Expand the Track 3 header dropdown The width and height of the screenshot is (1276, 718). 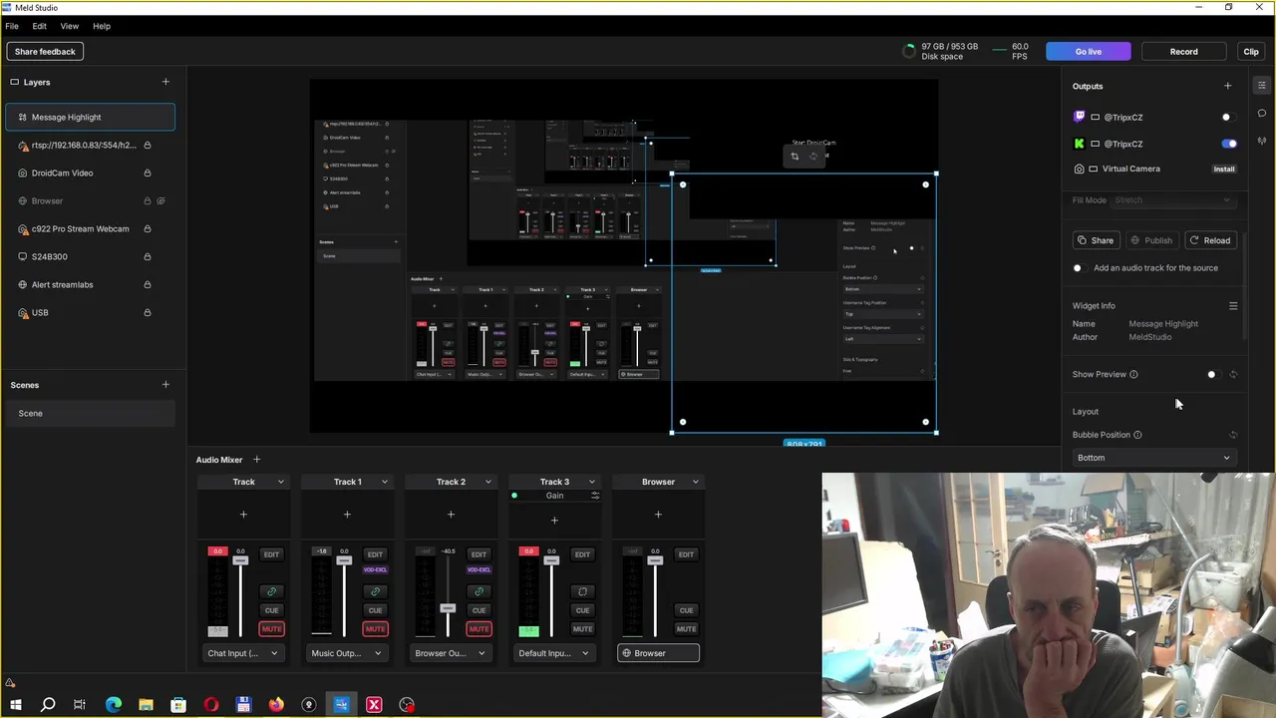[591, 482]
